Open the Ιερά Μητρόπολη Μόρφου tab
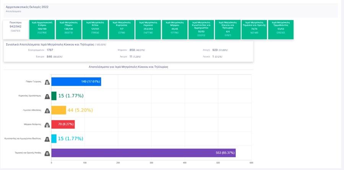The width and height of the screenshot is (344, 170). [175, 29]
